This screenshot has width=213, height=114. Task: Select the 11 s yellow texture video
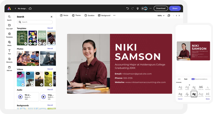click(x=48, y=79)
